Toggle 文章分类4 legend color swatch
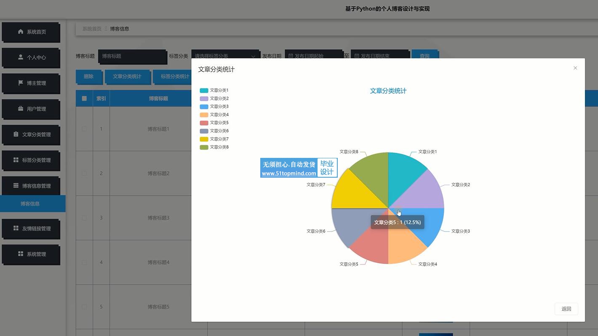 (204, 115)
